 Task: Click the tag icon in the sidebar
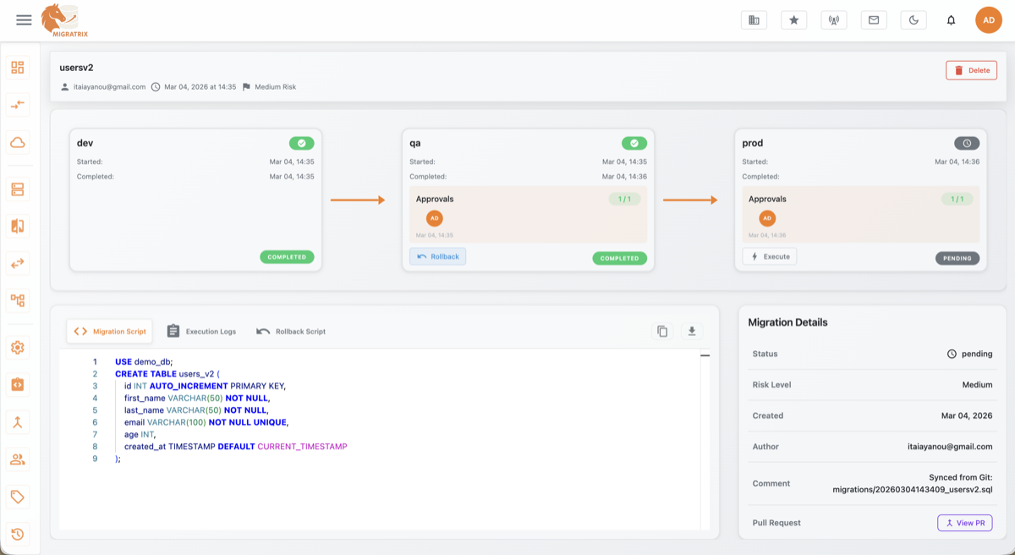pos(17,497)
